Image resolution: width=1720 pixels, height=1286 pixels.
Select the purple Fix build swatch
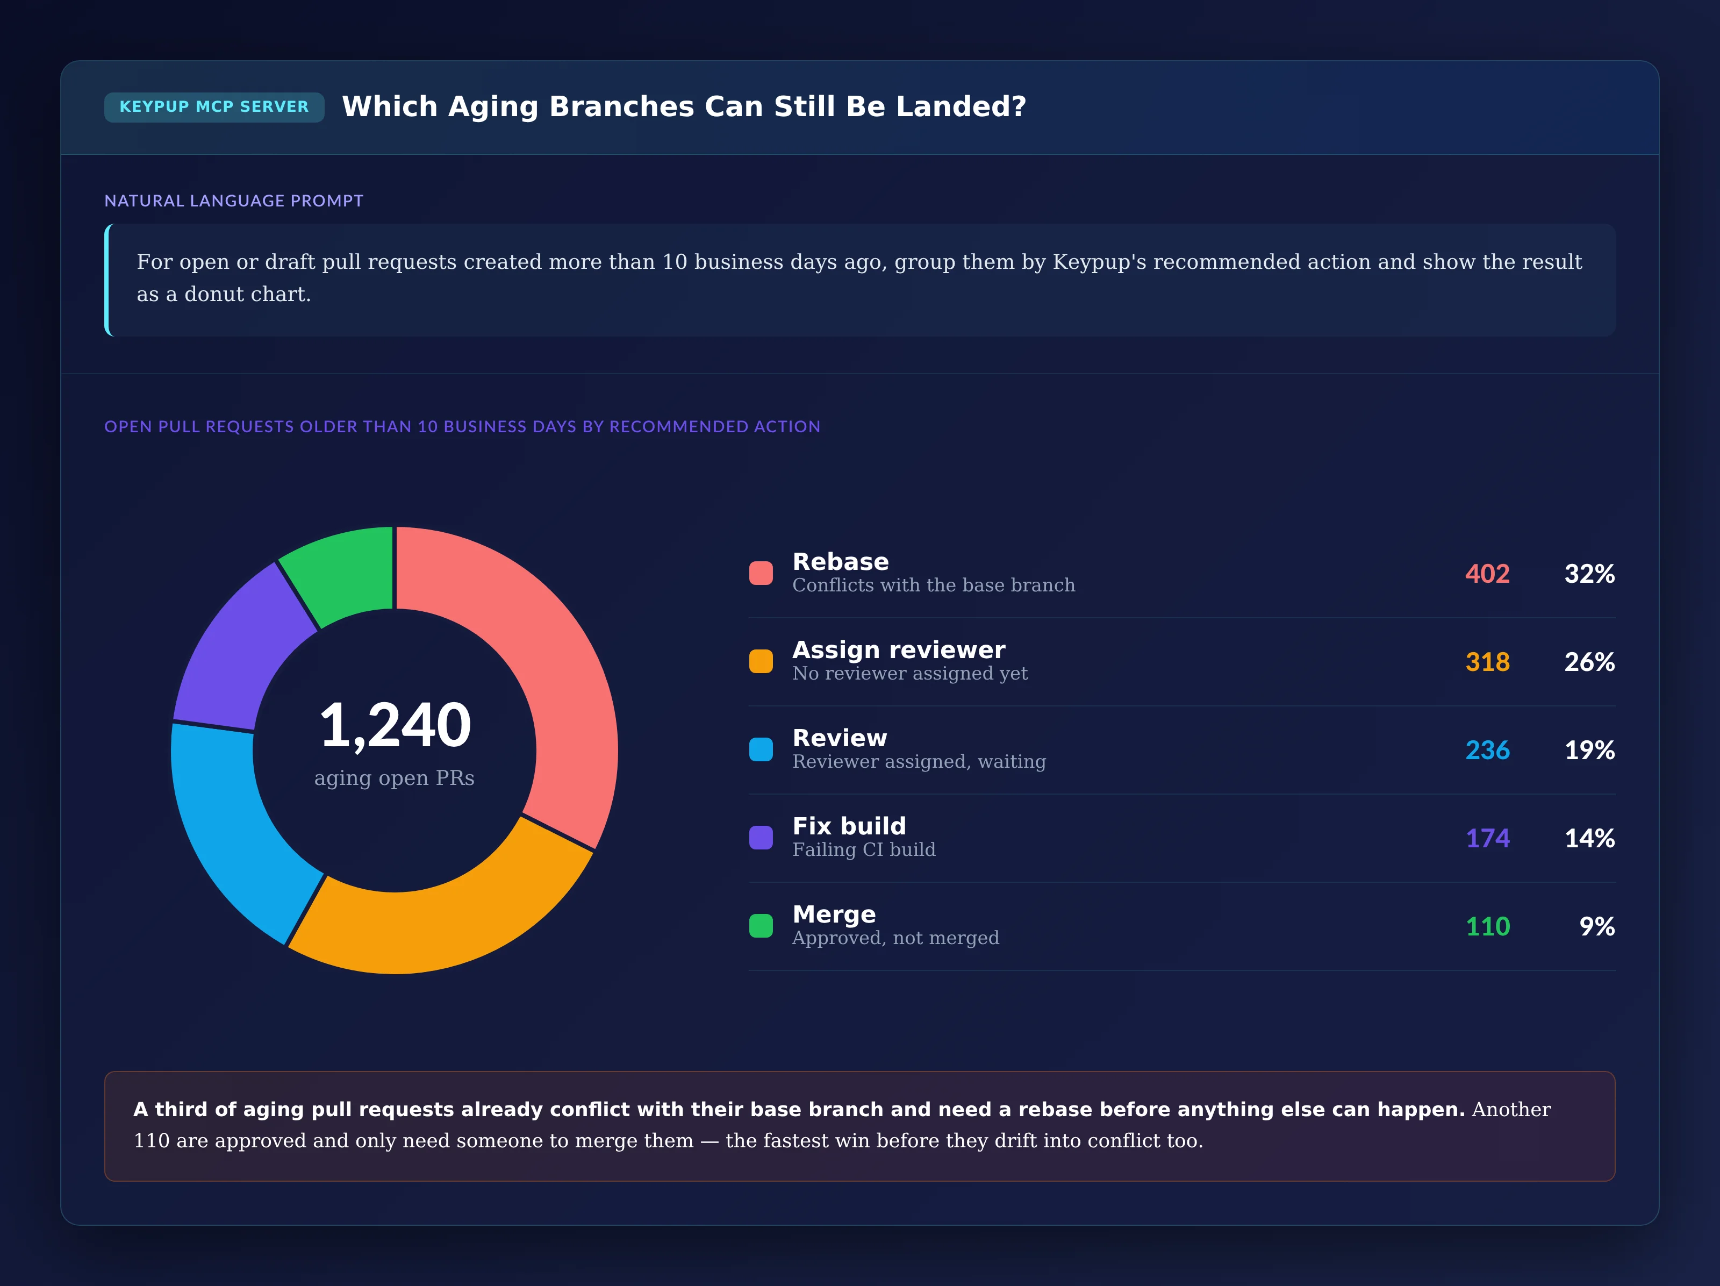pos(761,838)
